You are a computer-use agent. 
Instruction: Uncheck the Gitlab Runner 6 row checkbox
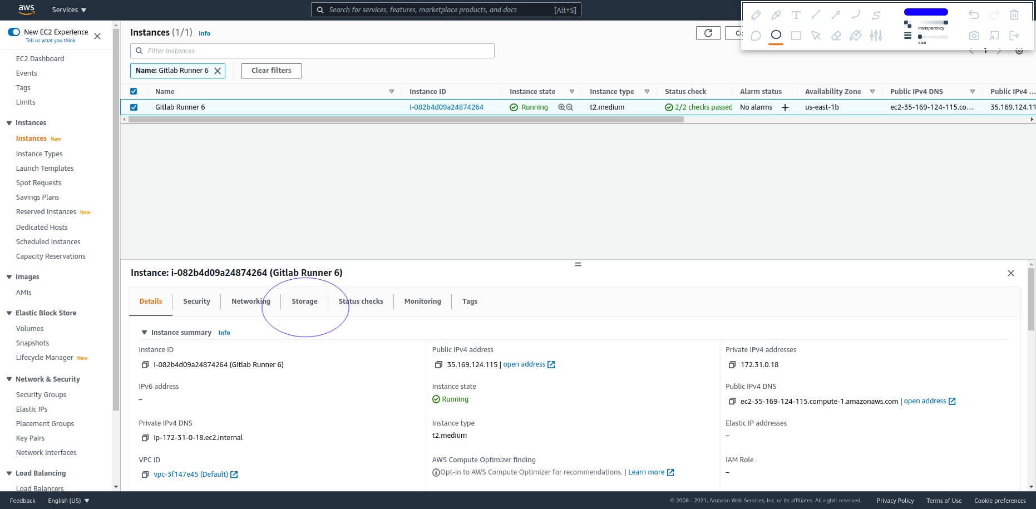click(x=134, y=107)
